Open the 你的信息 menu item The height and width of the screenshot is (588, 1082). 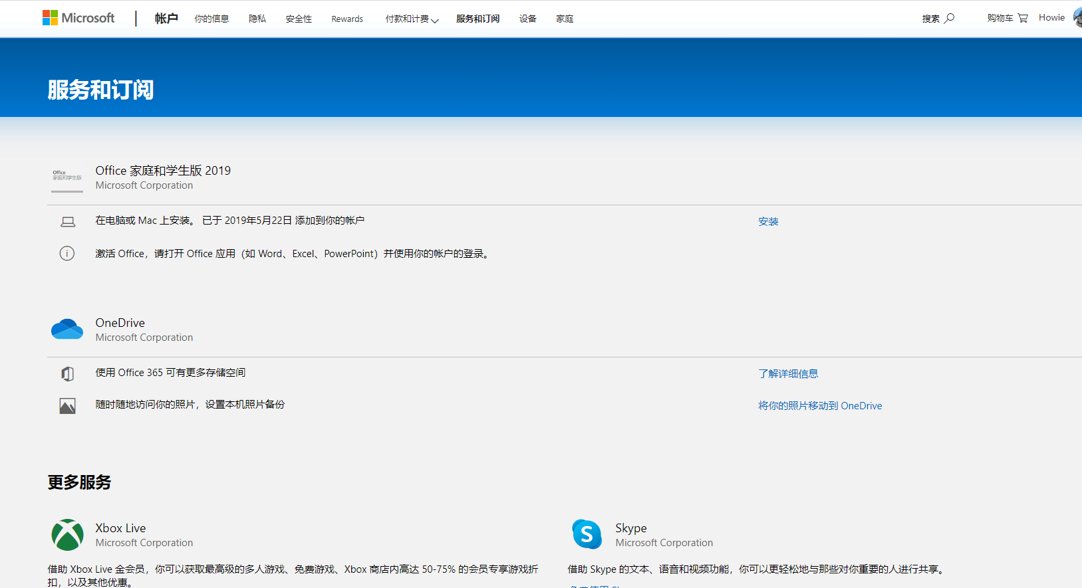[x=211, y=19]
